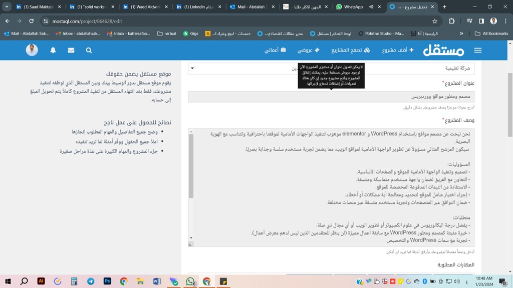Open the user profile avatar menu
This screenshot has width=513, height=288.
click(x=32, y=50)
